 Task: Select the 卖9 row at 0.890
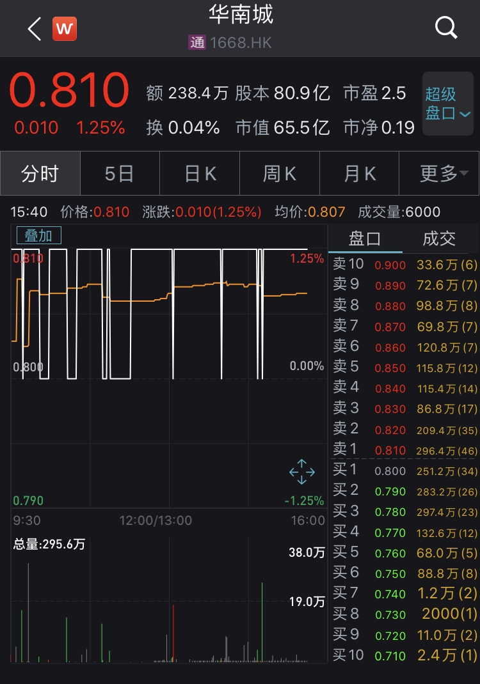(404, 285)
